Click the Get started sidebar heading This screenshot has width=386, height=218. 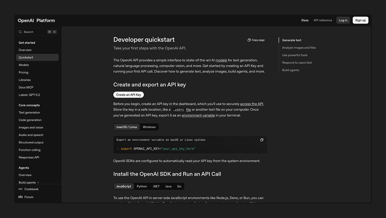[27, 43]
